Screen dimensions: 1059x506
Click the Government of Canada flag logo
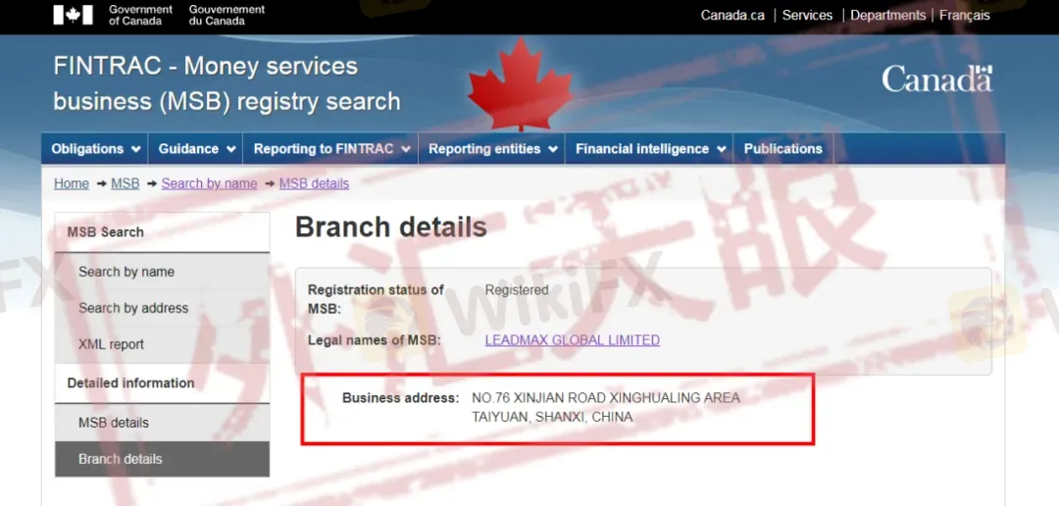point(73,15)
